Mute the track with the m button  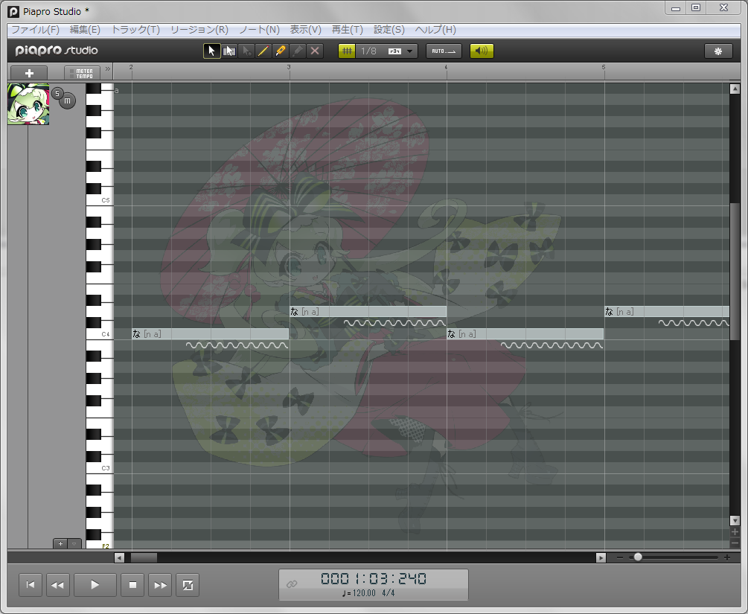pyautogui.click(x=67, y=100)
